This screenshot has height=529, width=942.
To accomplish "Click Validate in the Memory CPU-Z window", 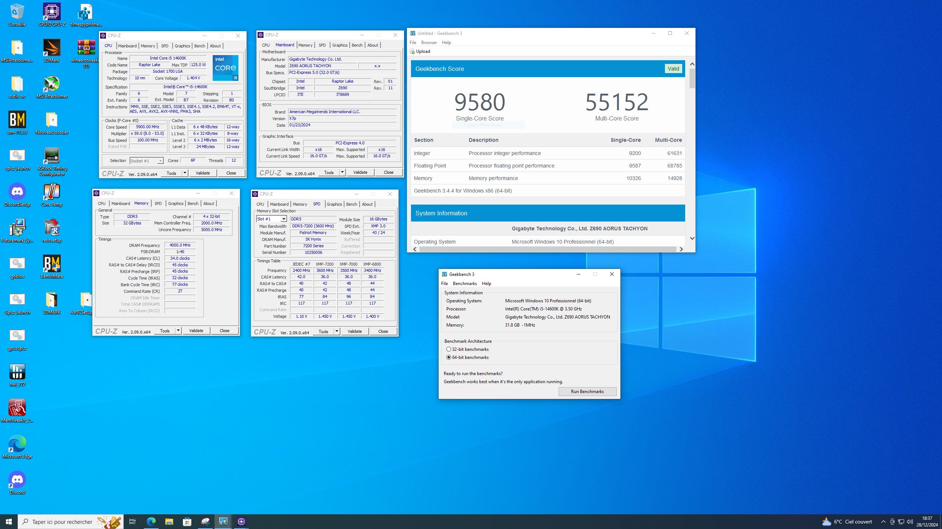I will tap(196, 331).
